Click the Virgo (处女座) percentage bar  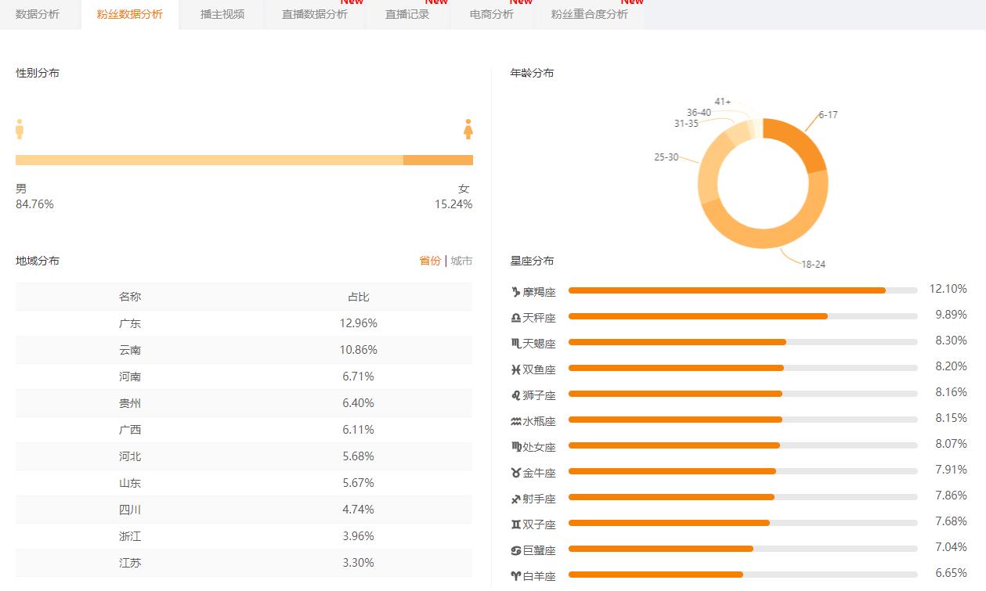pos(674,446)
